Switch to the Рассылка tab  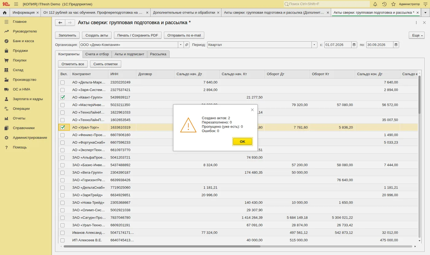pyautogui.click(x=158, y=54)
